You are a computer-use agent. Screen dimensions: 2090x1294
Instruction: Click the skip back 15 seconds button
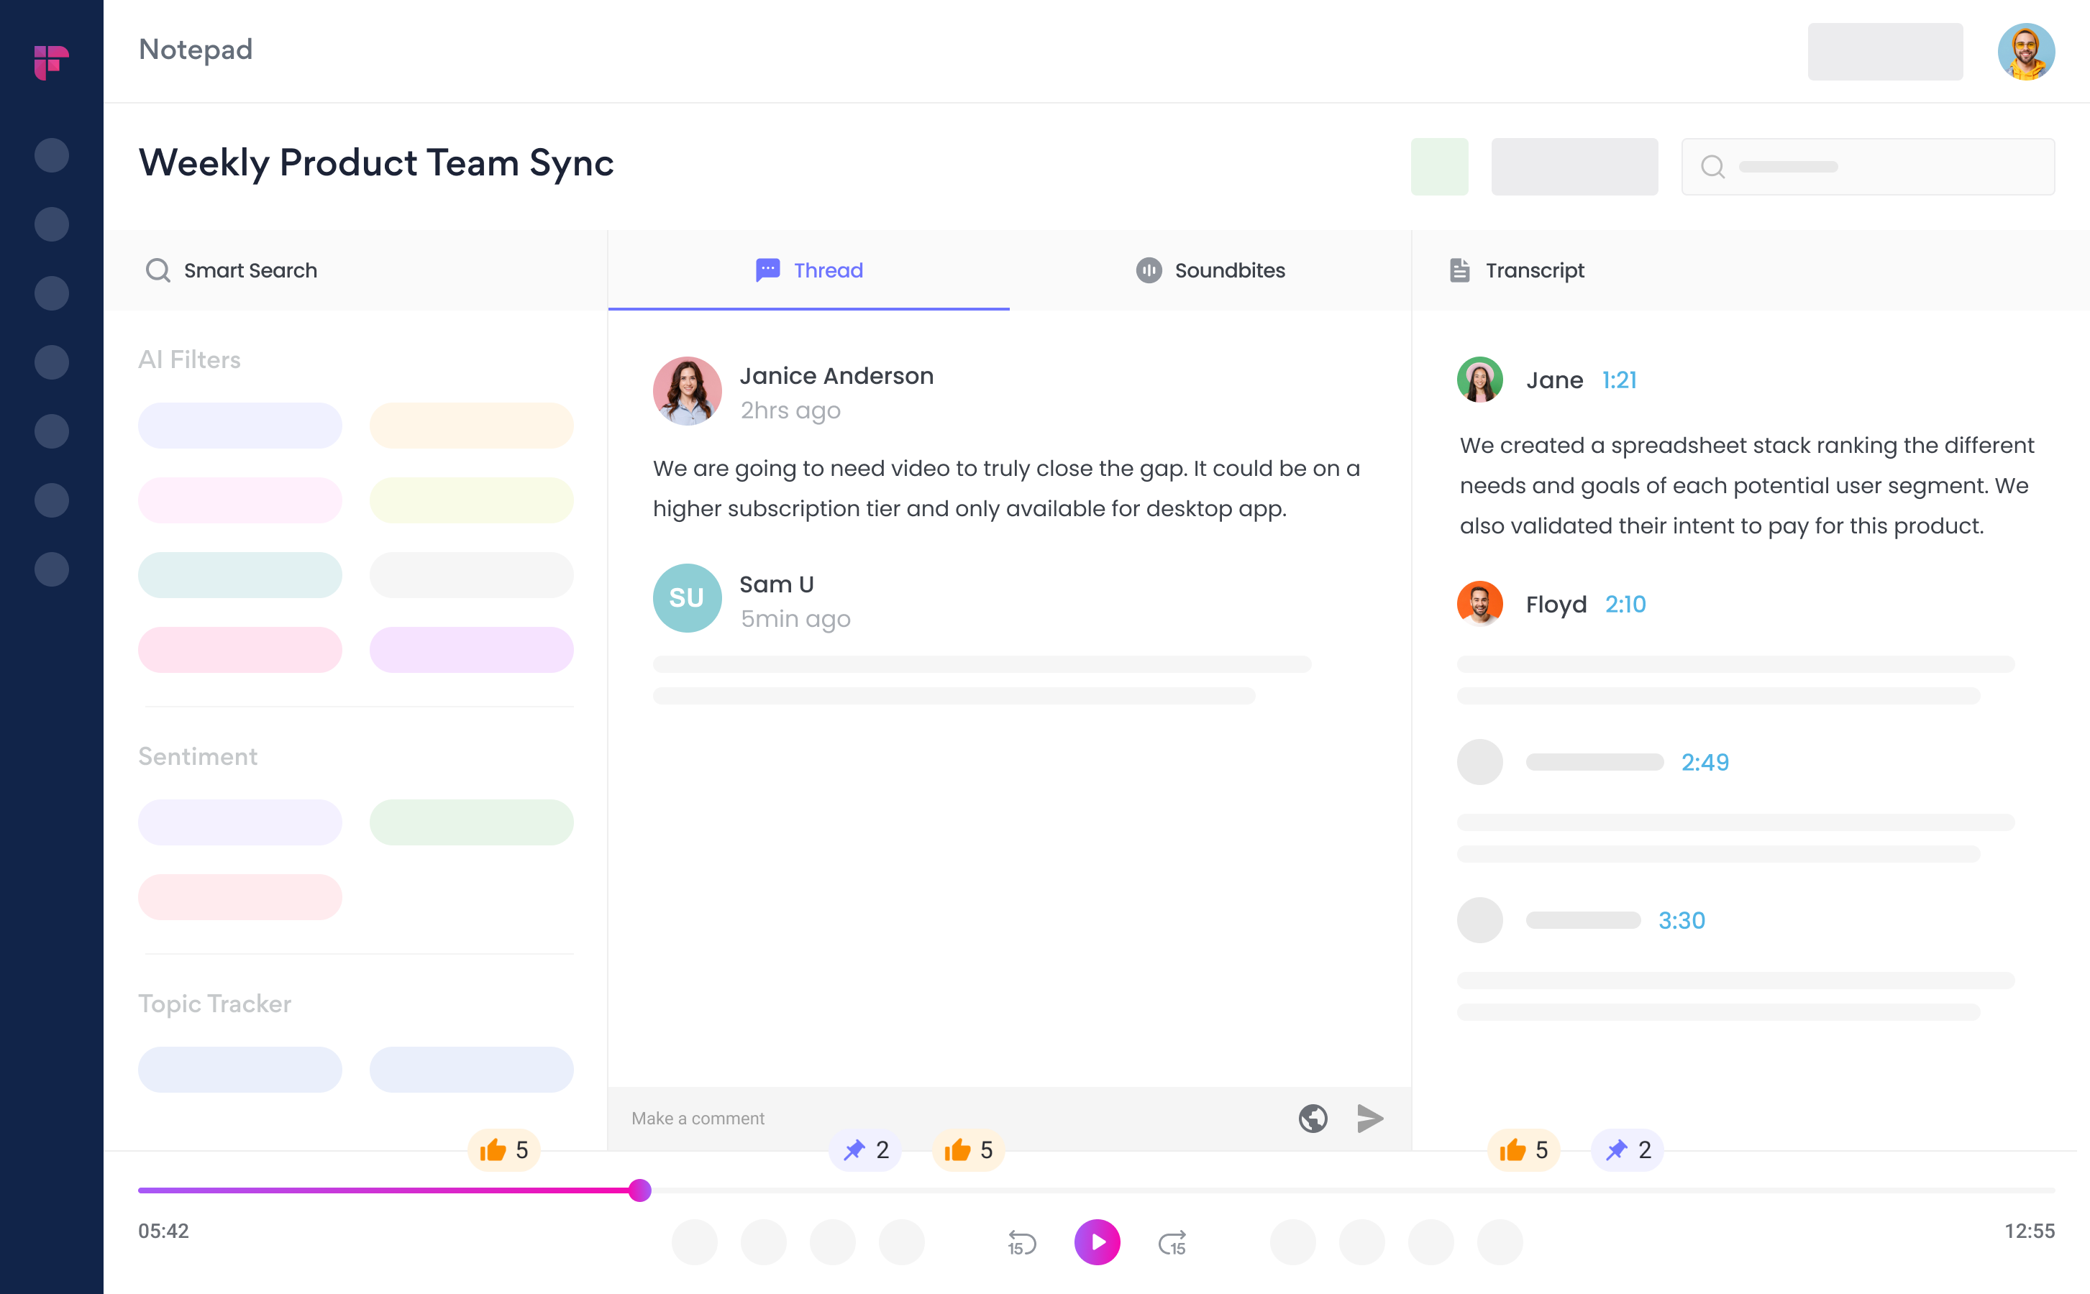point(1021,1242)
